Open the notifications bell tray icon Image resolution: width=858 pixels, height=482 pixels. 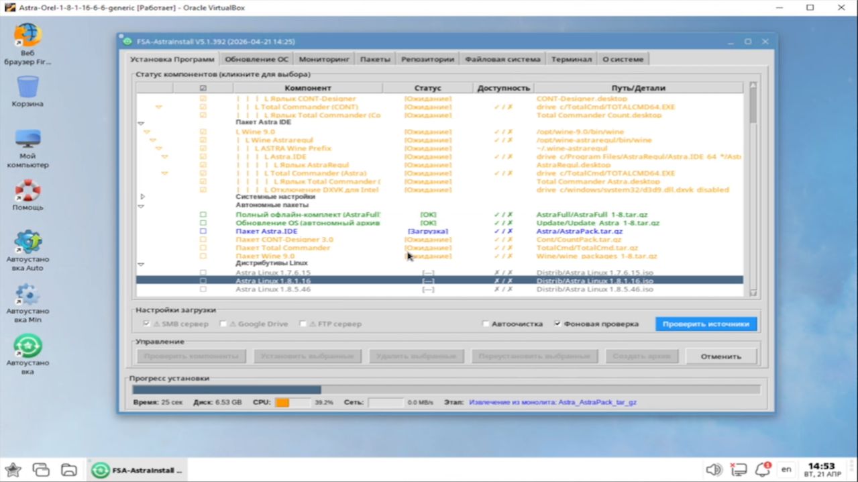click(x=763, y=469)
